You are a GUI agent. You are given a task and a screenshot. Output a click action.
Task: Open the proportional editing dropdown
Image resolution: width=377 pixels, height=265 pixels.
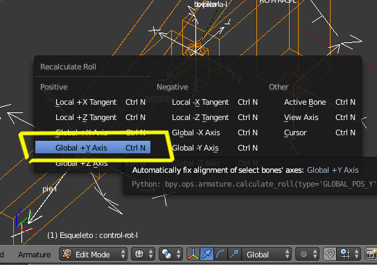307,254
